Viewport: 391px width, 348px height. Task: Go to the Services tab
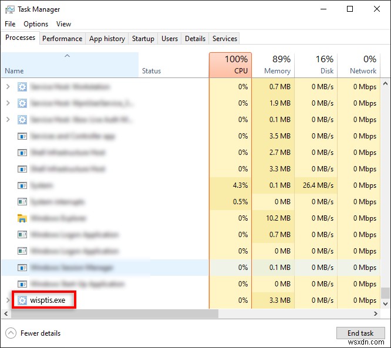coord(224,39)
